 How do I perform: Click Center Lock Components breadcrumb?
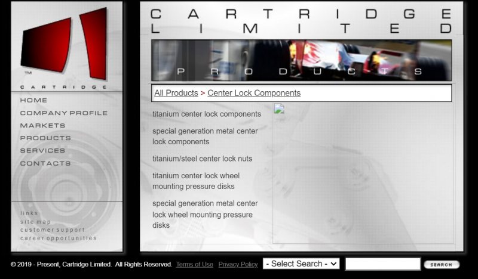click(254, 93)
